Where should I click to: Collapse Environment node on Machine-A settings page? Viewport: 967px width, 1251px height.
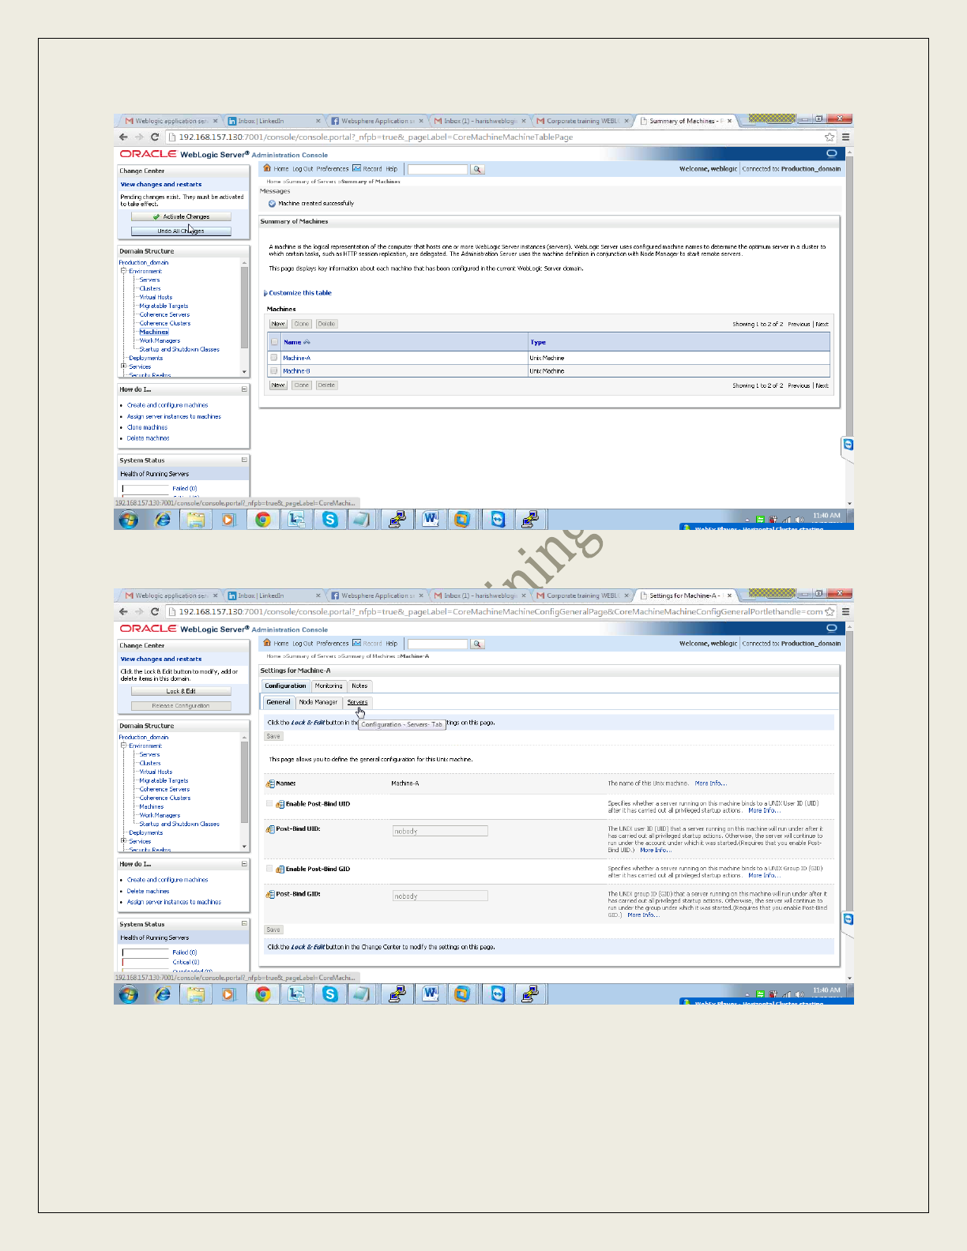[x=123, y=746]
